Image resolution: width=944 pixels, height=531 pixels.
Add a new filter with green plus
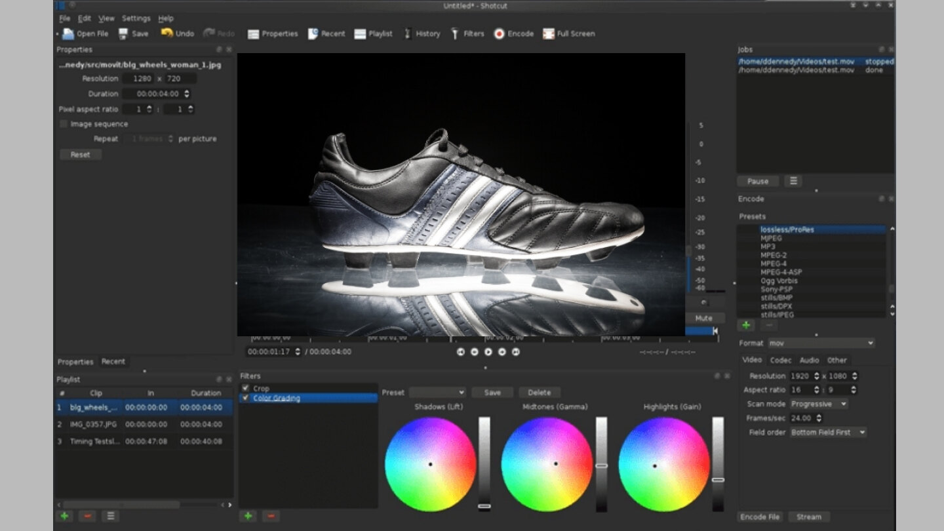click(248, 517)
